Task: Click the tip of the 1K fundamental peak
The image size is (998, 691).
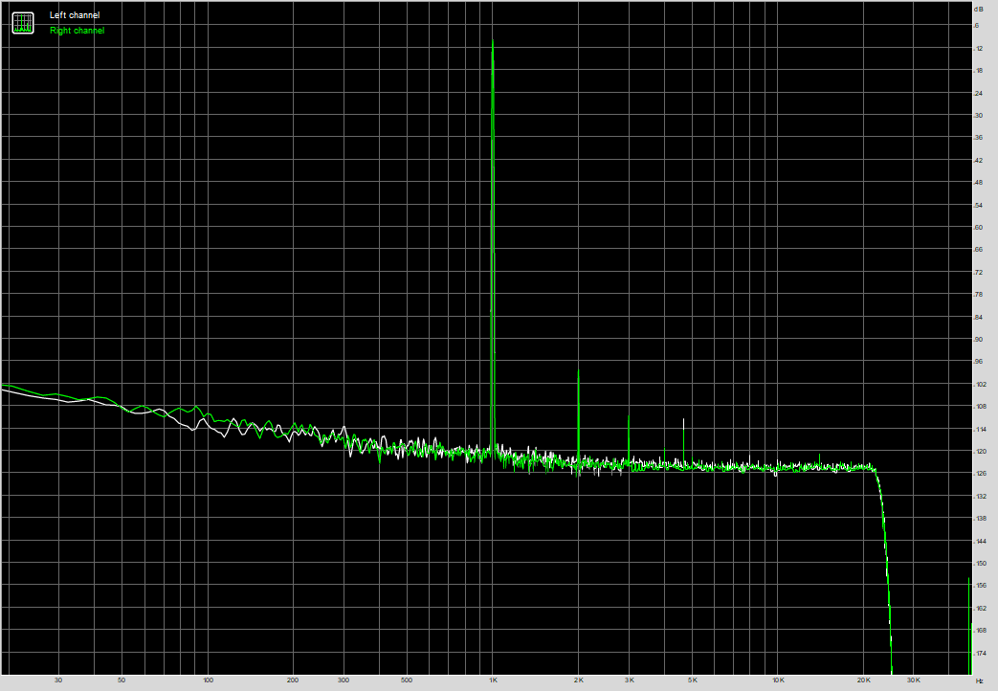Action: tap(492, 41)
